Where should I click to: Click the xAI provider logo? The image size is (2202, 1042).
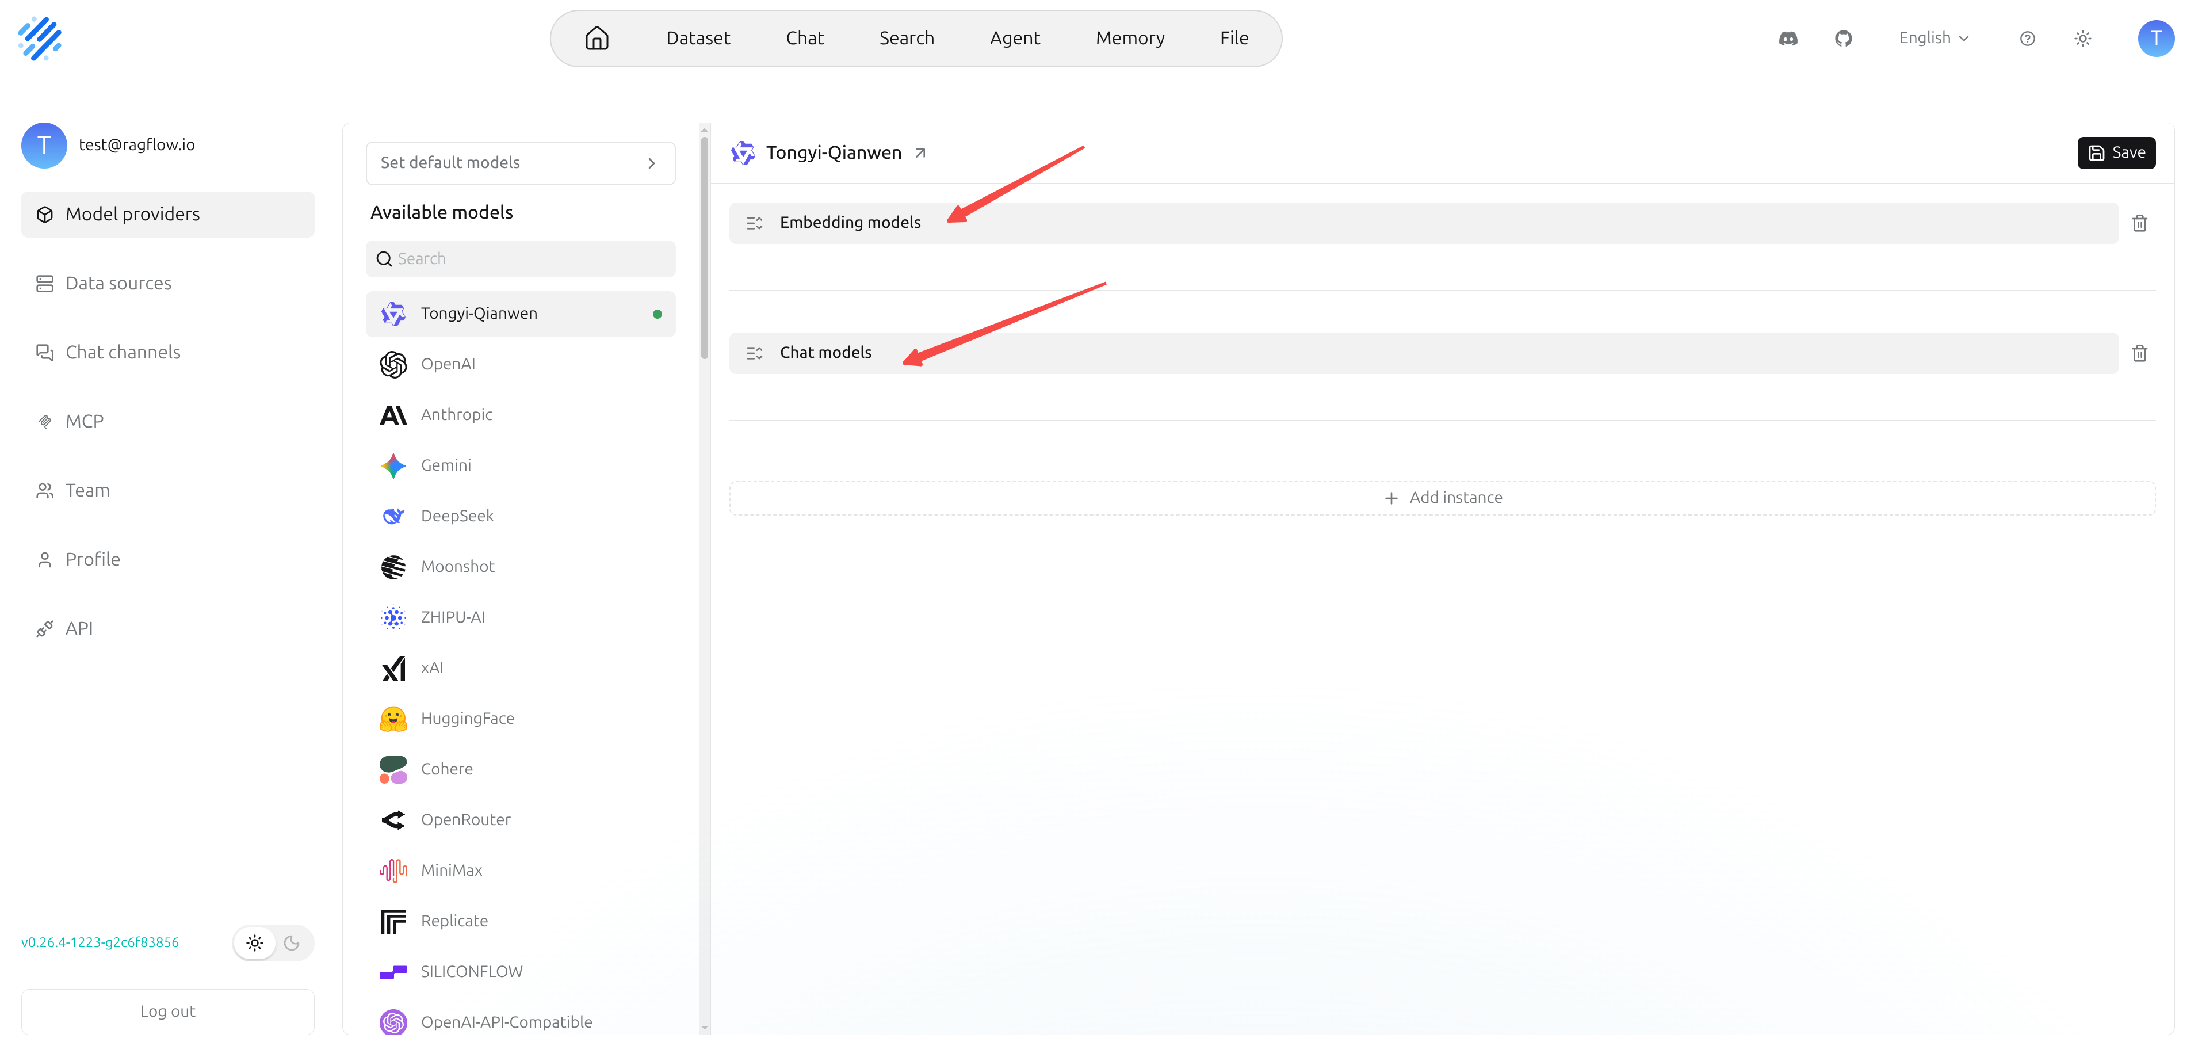click(x=393, y=669)
